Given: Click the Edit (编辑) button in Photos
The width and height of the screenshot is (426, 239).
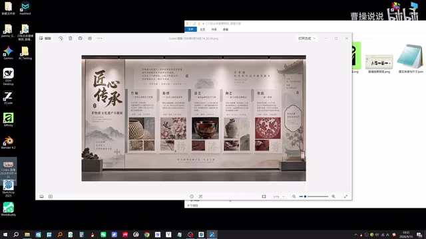Looking at the screenshot, I should pyautogui.click(x=45, y=39).
